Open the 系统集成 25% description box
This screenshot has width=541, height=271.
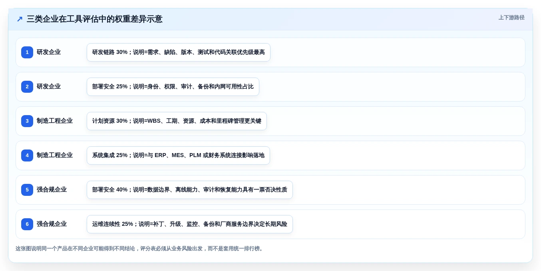pyautogui.click(x=178, y=155)
